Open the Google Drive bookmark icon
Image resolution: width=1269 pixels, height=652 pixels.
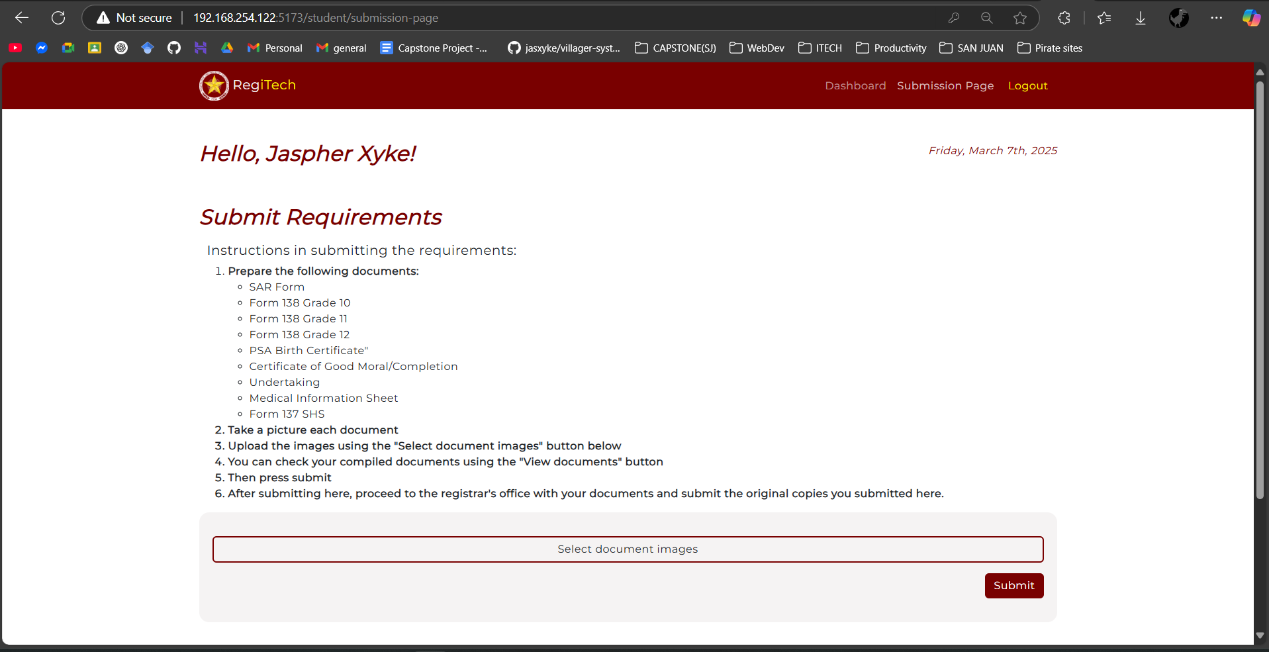point(227,48)
